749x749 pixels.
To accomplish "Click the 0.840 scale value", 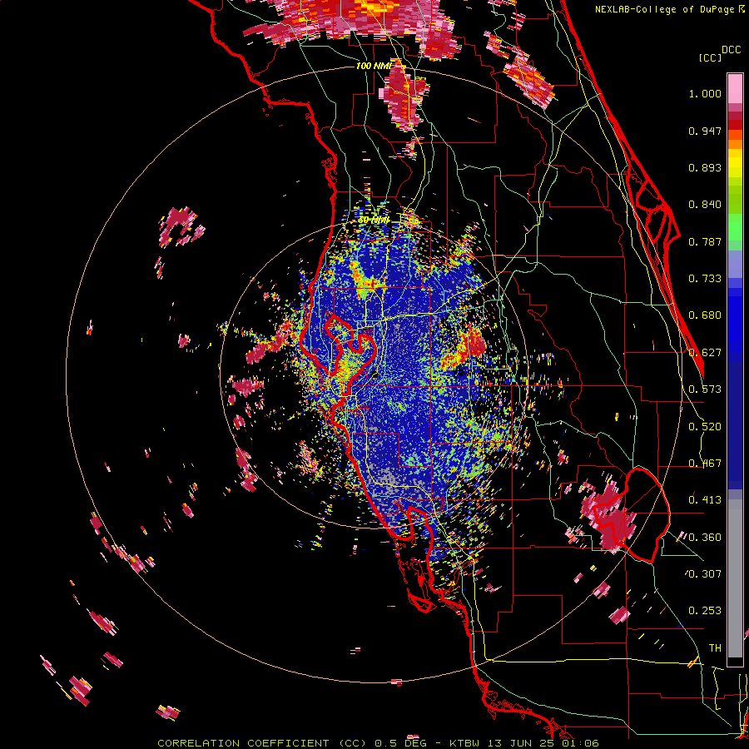I will (705, 205).
